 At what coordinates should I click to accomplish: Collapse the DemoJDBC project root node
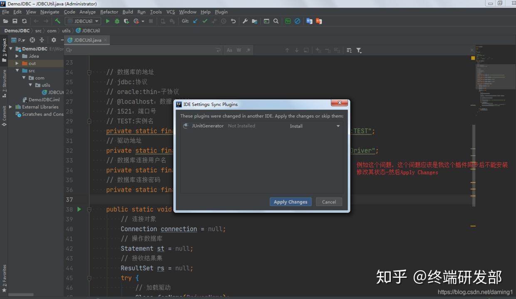[x=11, y=49]
